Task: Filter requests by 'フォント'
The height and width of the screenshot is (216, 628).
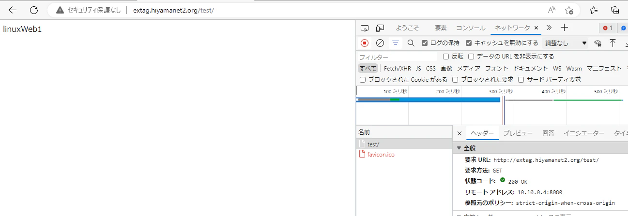Action: 497,69
